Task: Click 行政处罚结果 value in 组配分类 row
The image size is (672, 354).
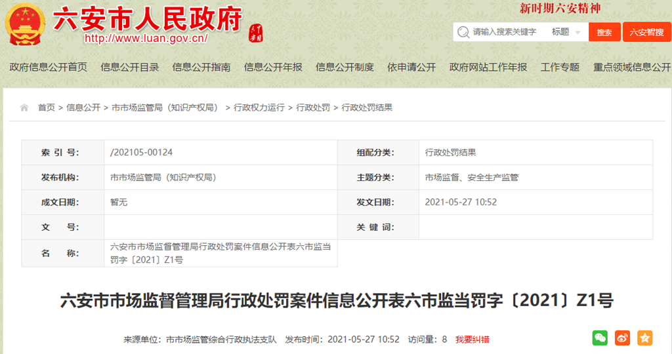Action: point(450,152)
